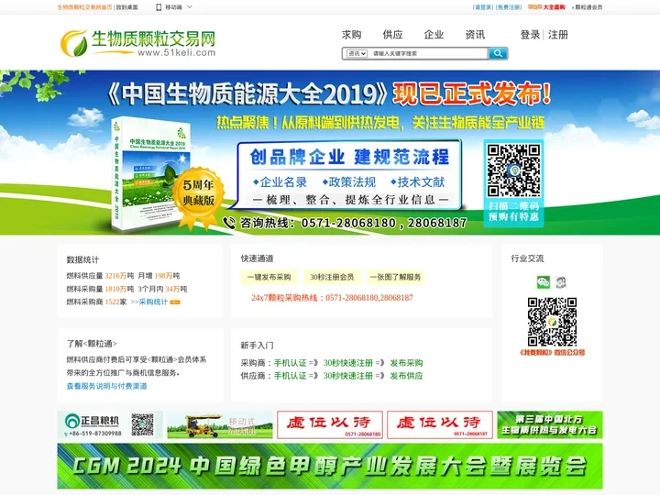Viewport: 660px width, 495px height.
Task: Click the 30秒注册会员 button
Action: (332, 277)
